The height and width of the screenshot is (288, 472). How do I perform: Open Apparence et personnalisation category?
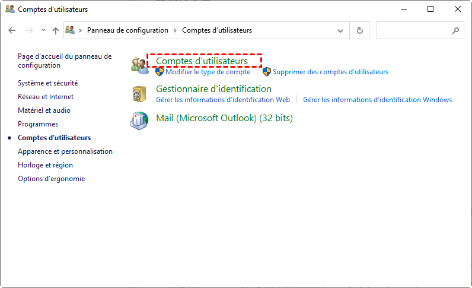click(x=65, y=151)
